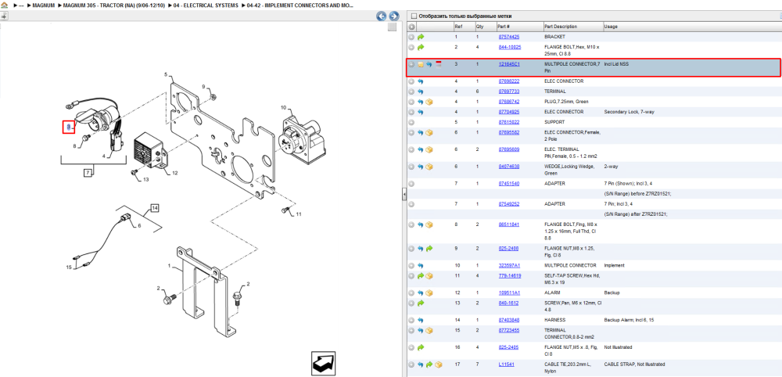Collapse the panel splitter between diagram and list
Screen dimensions: 782x377
pyautogui.click(x=404, y=195)
